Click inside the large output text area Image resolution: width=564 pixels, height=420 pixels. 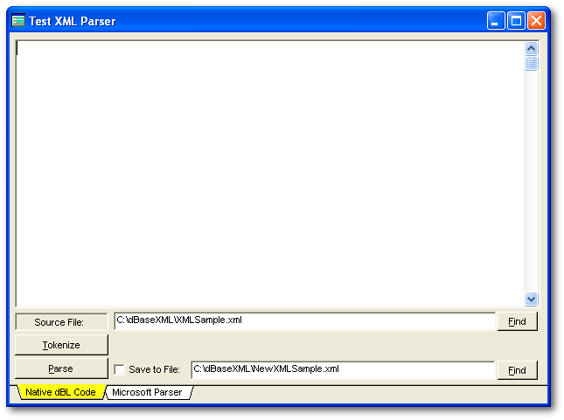262,175
